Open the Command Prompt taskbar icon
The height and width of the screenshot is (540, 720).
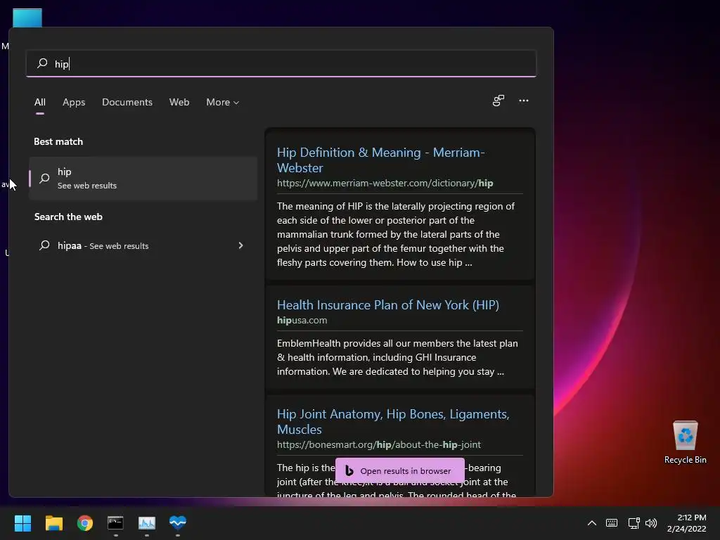(x=116, y=522)
